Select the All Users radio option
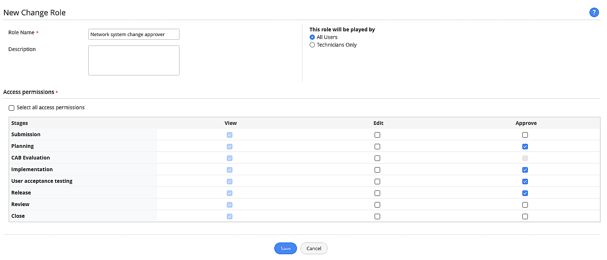607x260 pixels. tap(312, 37)
